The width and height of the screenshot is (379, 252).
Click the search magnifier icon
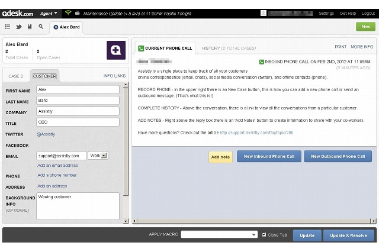pyautogui.click(x=41, y=27)
